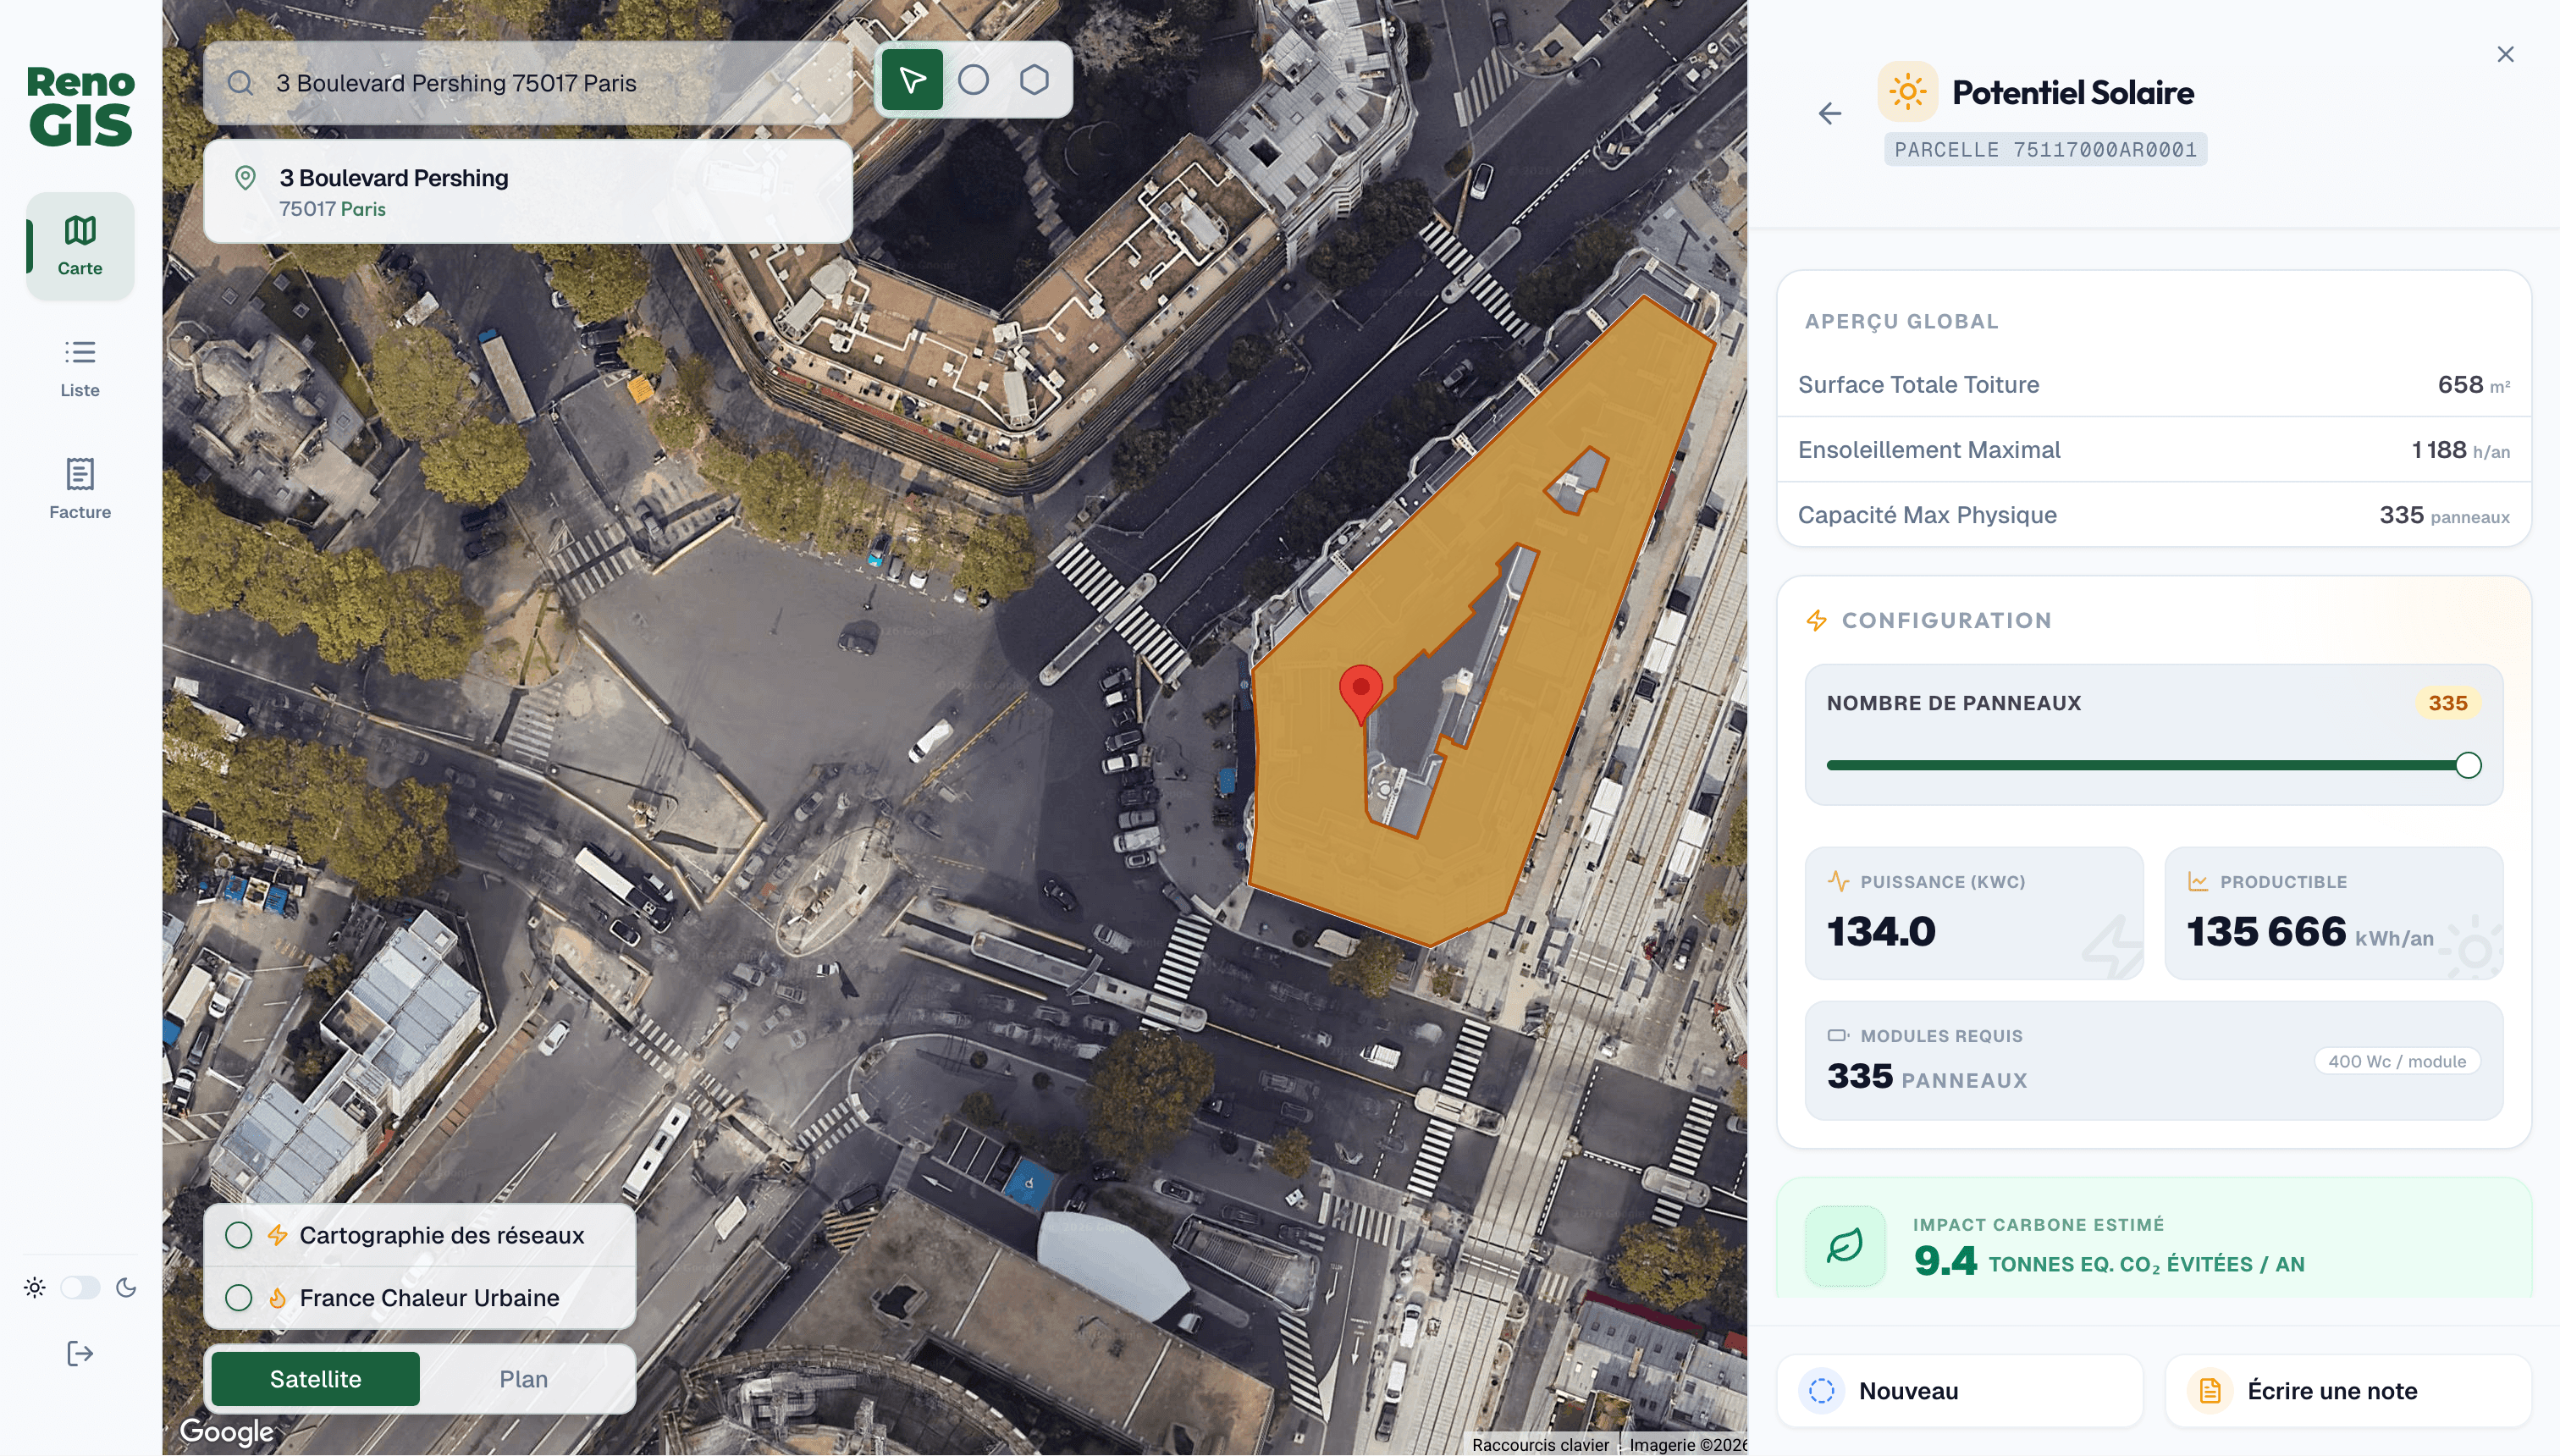Click the Nouveau button
The width and height of the screenshot is (2560, 1456).
pos(1959,1391)
